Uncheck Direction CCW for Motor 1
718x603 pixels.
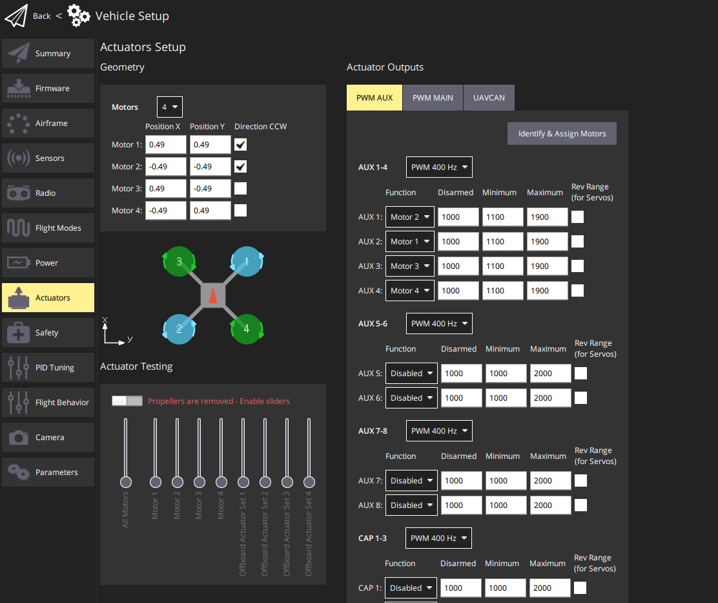(x=240, y=145)
